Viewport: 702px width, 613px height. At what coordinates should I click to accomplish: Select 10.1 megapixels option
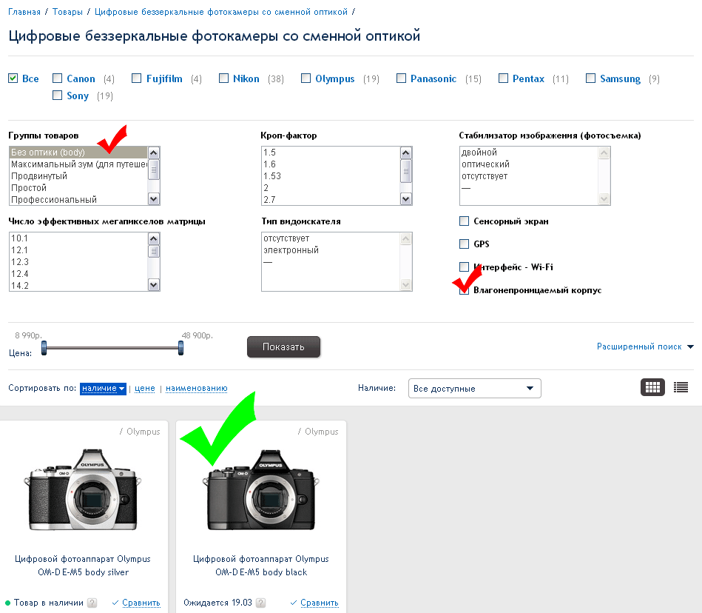[x=78, y=238]
